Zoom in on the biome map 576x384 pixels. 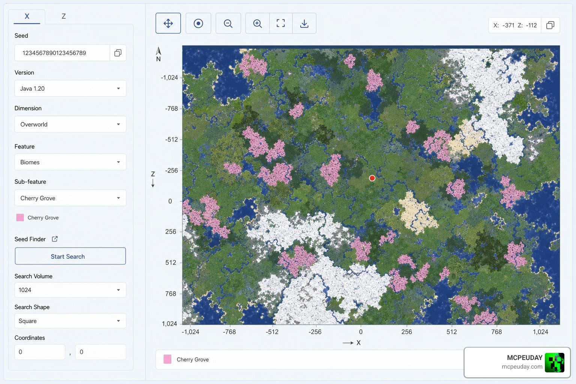coord(258,23)
